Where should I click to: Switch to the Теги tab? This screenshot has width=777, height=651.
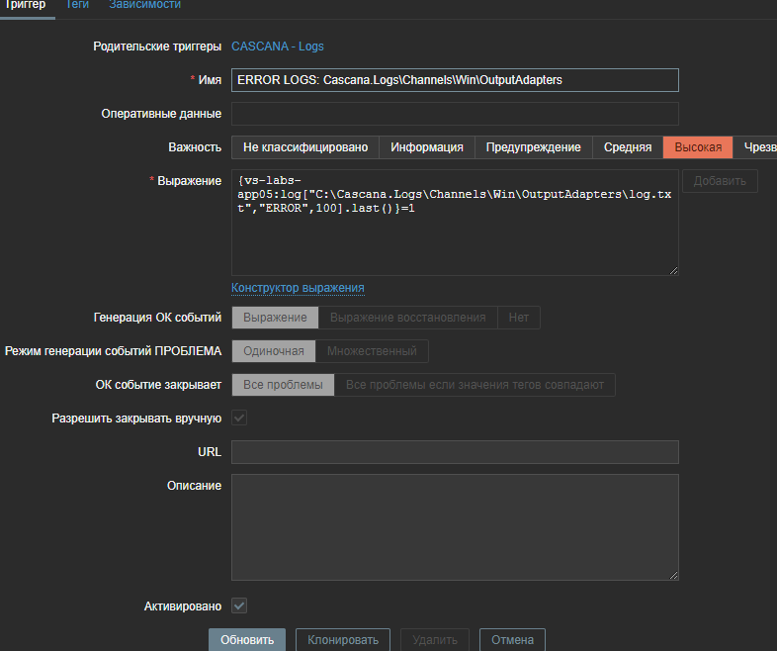click(77, 5)
